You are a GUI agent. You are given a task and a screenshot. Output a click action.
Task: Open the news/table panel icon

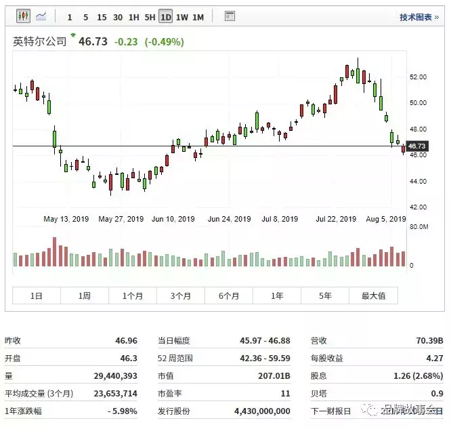[230, 16]
